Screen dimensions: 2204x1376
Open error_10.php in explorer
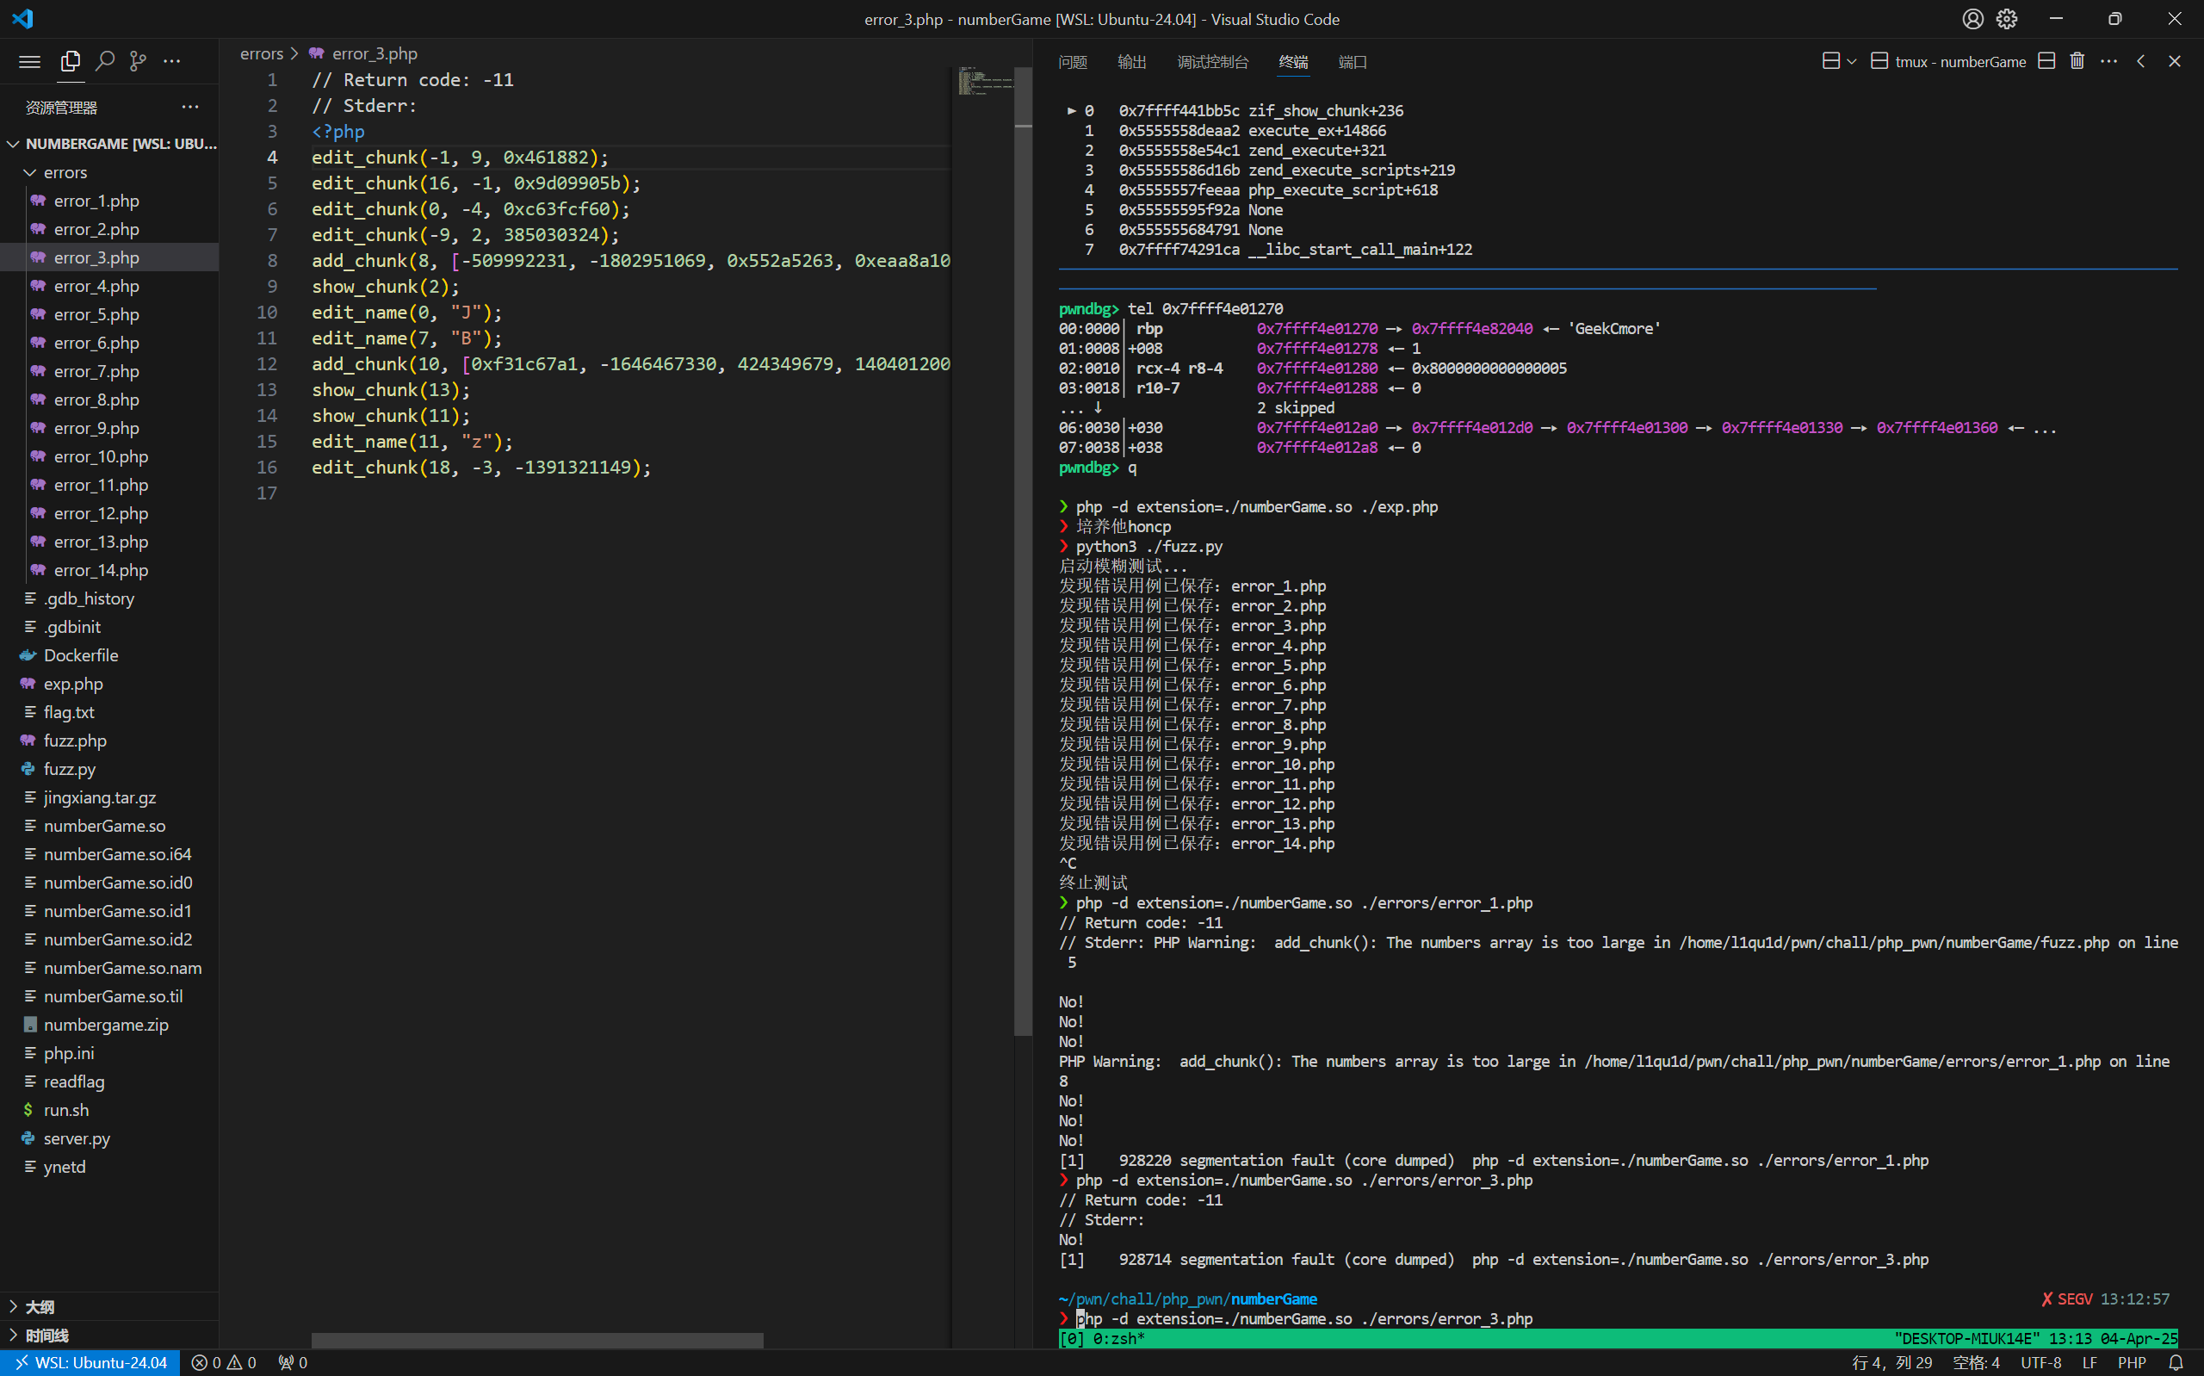coord(109,456)
